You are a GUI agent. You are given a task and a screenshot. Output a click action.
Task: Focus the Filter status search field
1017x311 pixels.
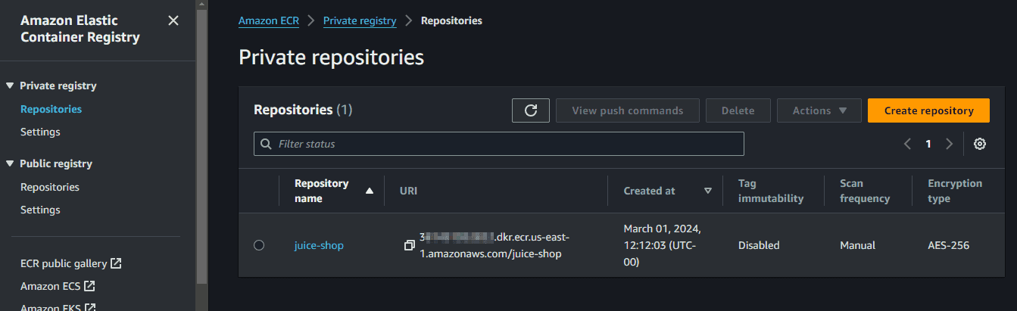tap(500, 144)
